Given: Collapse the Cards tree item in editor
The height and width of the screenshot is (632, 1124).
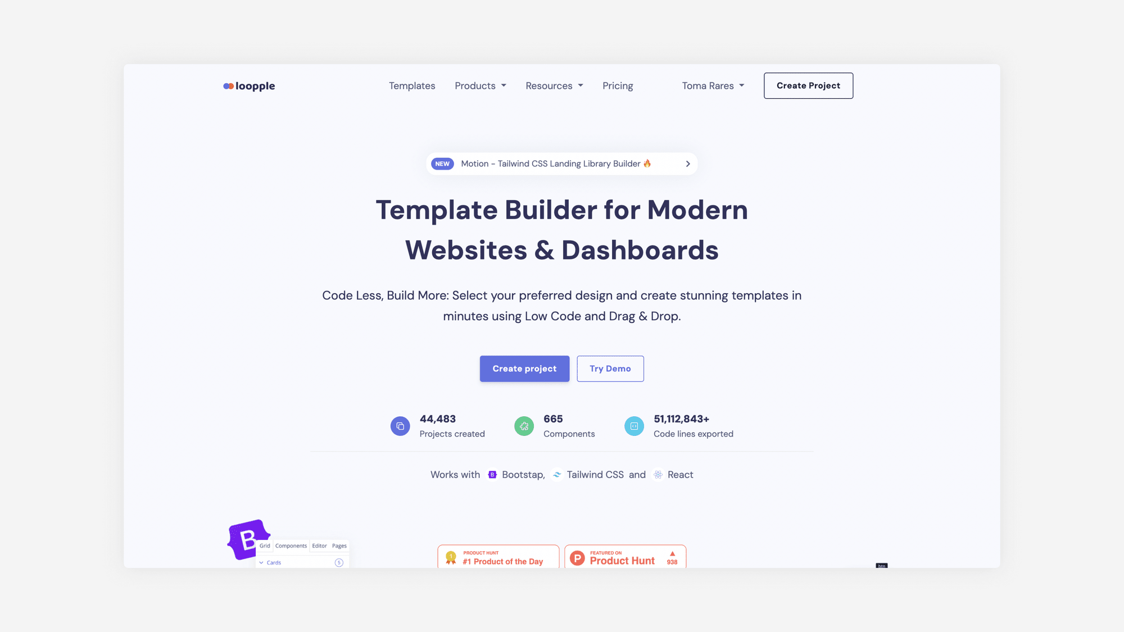Looking at the screenshot, I should 261,562.
